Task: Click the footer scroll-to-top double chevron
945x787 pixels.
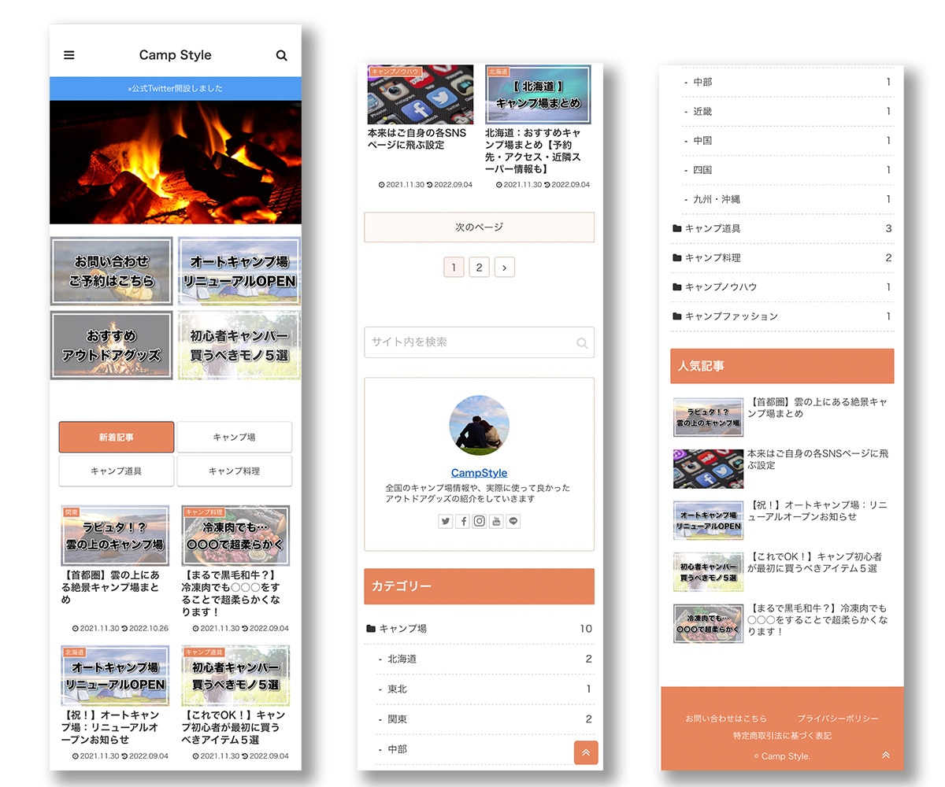Action: pyautogui.click(x=885, y=755)
